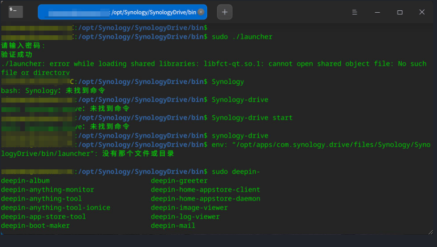
Task: Click deepin-boot-maker completion entry
Action: click(35, 226)
